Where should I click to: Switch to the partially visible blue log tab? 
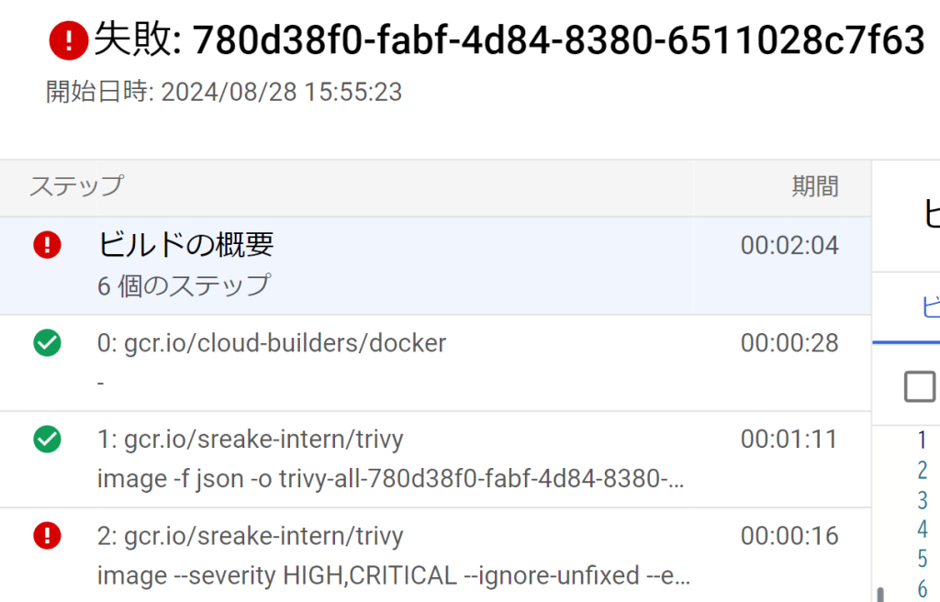coord(929,308)
